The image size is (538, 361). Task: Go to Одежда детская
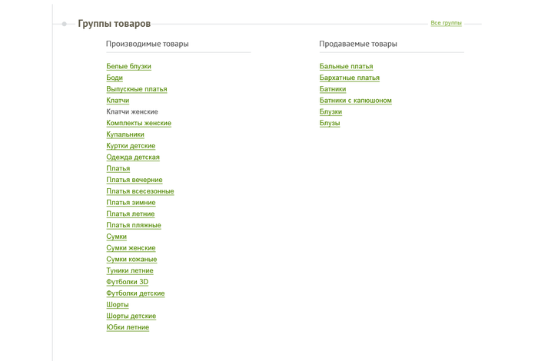coord(133,157)
